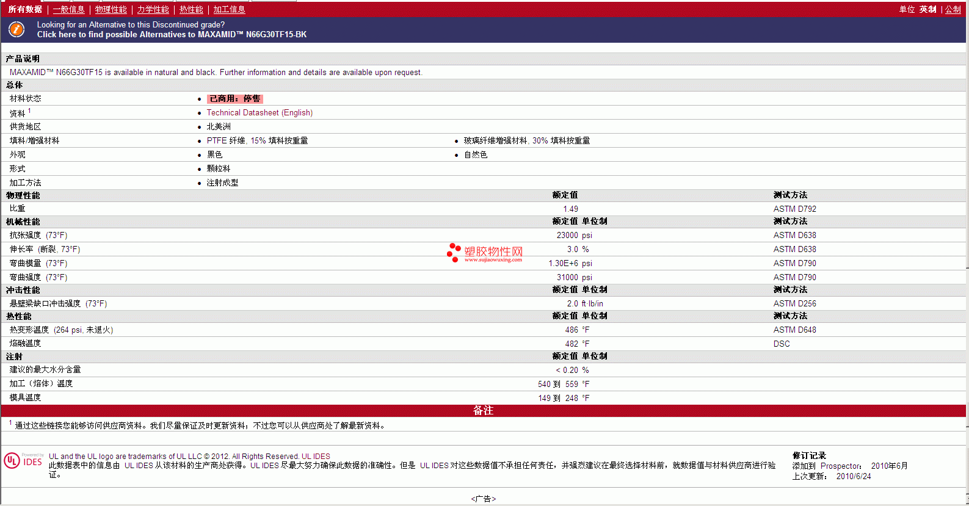The height and width of the screenshot is (506, 969).
Task: Click PTFE 纤维, 15% 填料按重量 entry
Action: point(257,141)
